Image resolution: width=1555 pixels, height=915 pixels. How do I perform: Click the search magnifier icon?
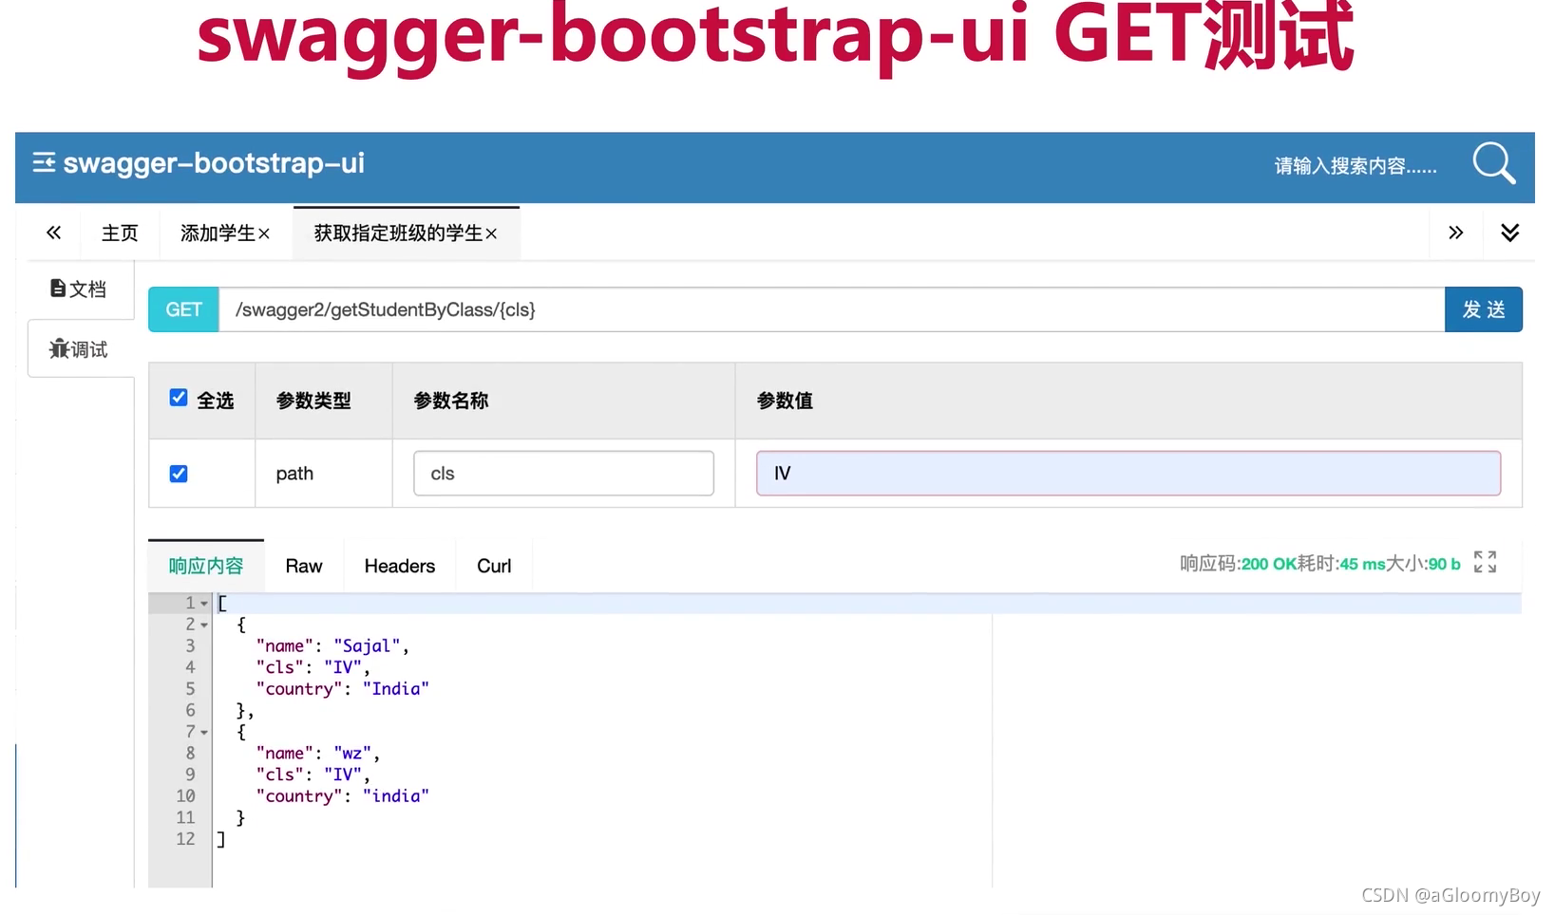point(1493,163)
